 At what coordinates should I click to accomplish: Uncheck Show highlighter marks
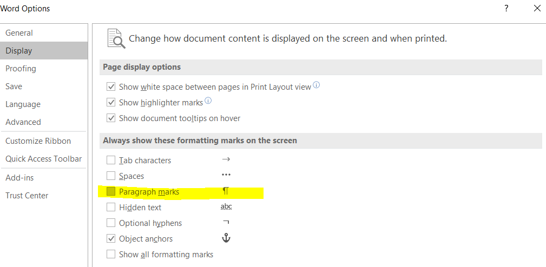(111, 102)
